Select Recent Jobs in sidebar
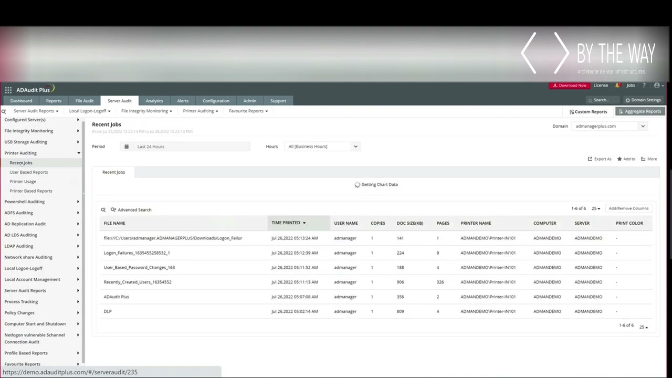 pyautogui.click(x=21, y=163)
